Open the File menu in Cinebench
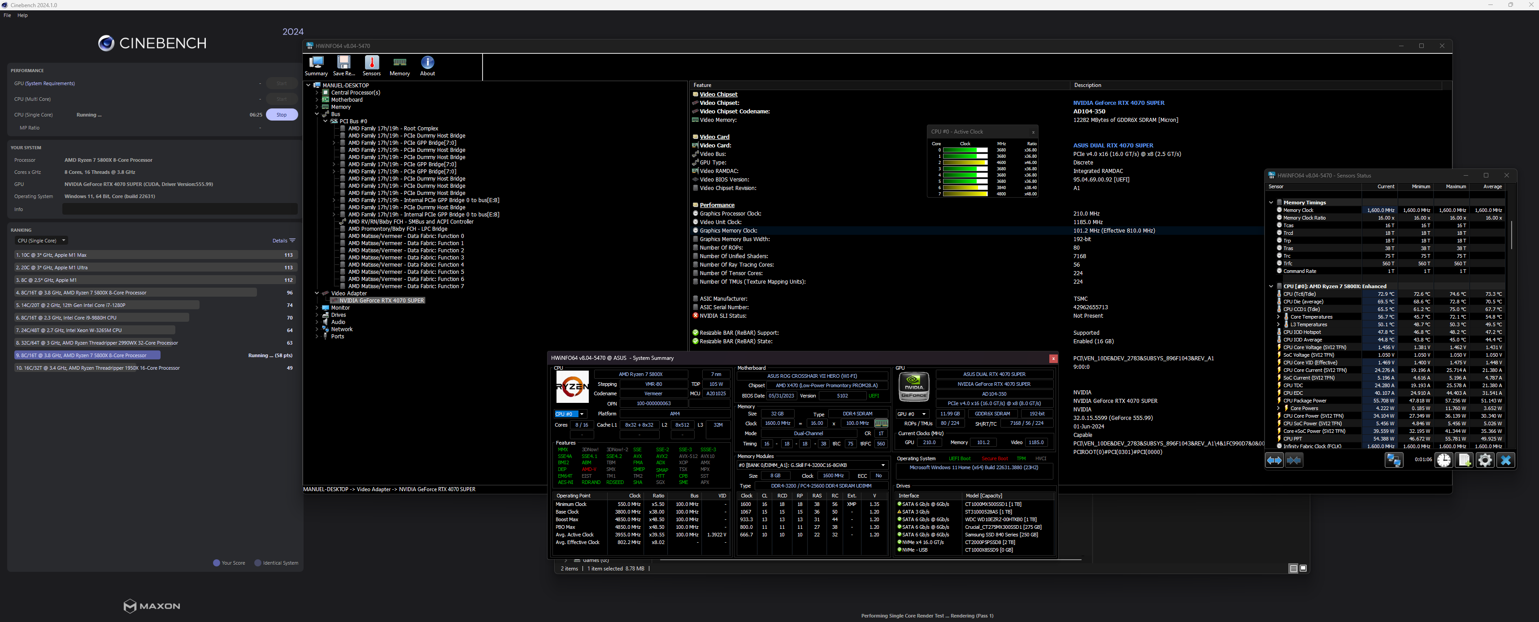1539x622 pixels. (x=7, y=15)
